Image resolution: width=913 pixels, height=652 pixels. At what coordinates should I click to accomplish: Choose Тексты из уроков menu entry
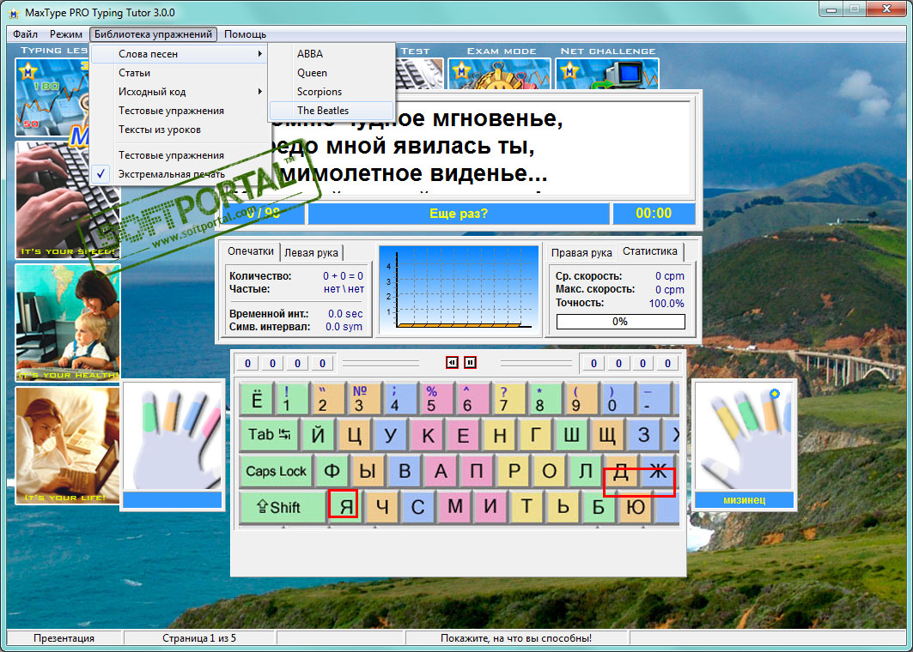click(x=180, y=130)
